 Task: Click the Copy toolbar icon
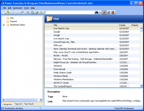(x=14, y=12)
